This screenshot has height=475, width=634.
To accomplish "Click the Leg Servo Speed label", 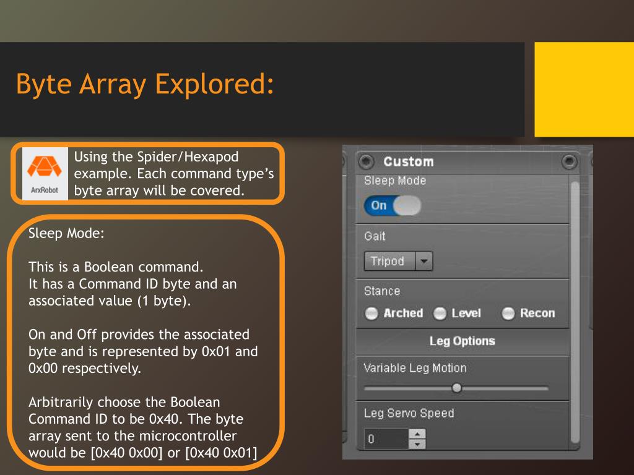I will point(409,413).
